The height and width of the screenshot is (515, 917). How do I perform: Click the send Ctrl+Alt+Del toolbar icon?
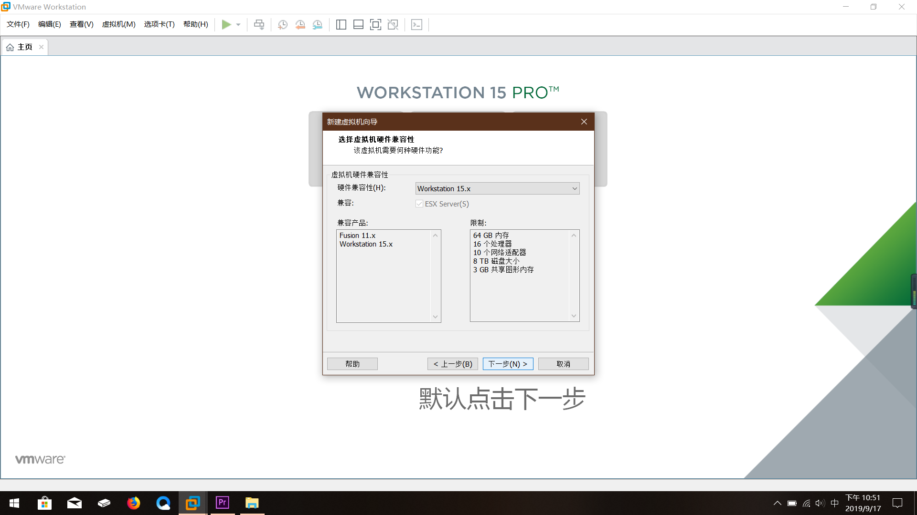pyautogui.click(x=259, y=25)
